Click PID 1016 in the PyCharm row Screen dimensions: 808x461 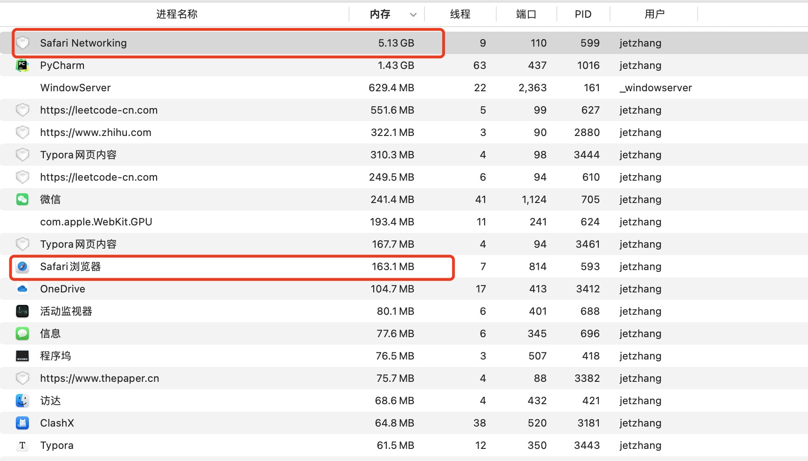(589, 65)
